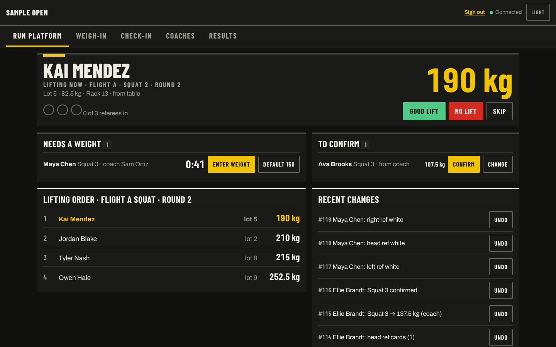Click Change for Ava Brooks' attempt

pos(498,164)
